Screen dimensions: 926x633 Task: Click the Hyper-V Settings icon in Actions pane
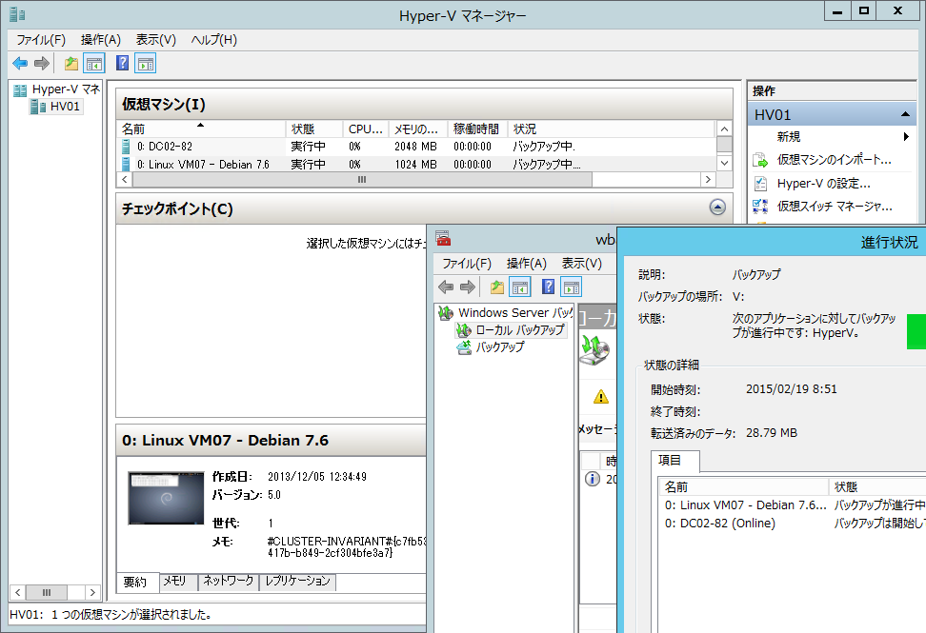click(760, 184)
